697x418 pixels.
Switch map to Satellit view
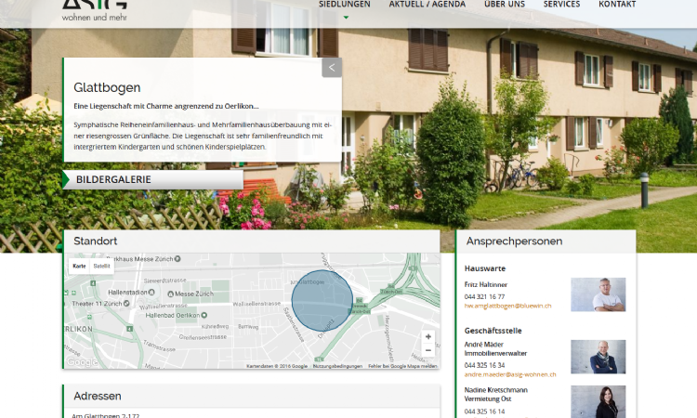[x=102, y=266]
